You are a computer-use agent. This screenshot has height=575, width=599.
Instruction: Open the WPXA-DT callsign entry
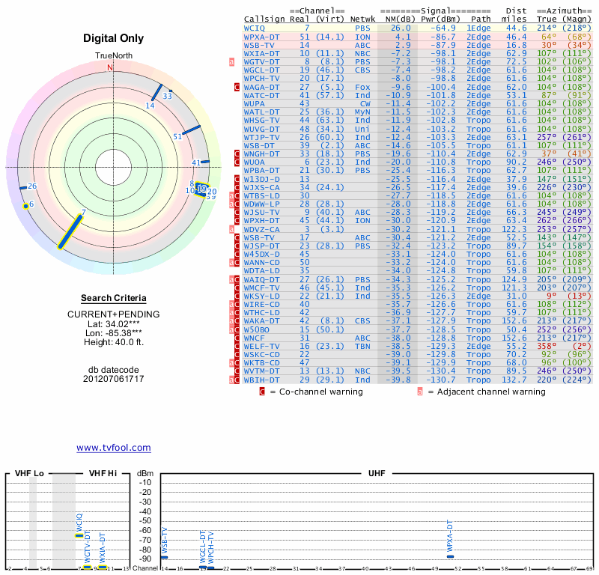pos(261,36)
